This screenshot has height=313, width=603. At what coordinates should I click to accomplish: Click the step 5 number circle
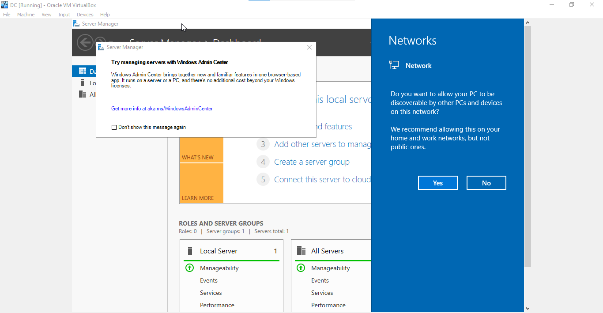point(263,180)
